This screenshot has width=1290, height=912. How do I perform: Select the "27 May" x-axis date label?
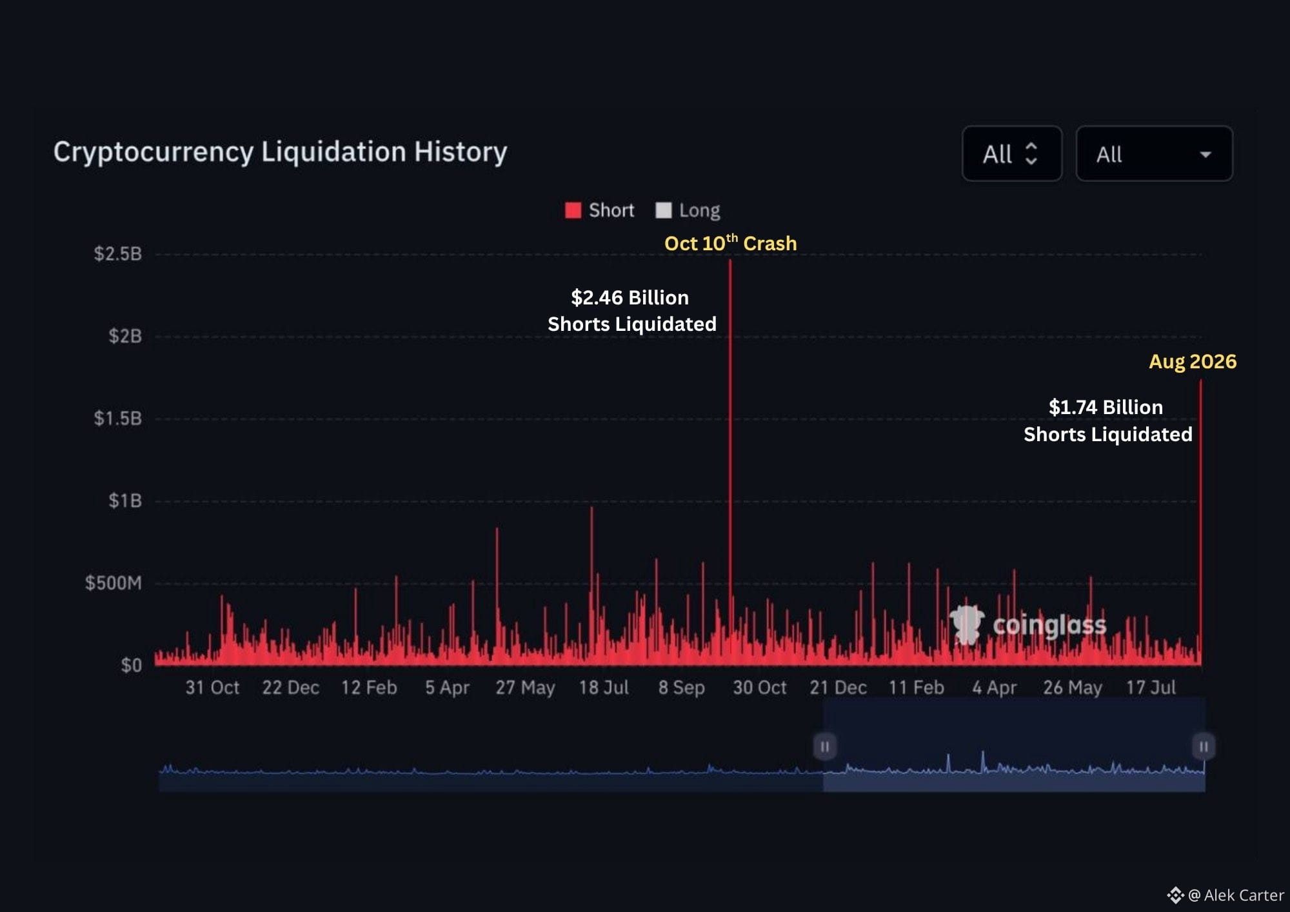point(525,688)
